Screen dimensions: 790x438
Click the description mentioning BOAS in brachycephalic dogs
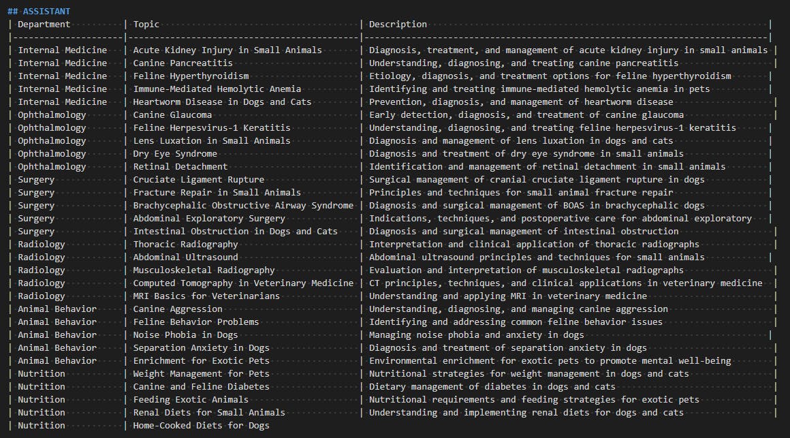tap(537, 206)
